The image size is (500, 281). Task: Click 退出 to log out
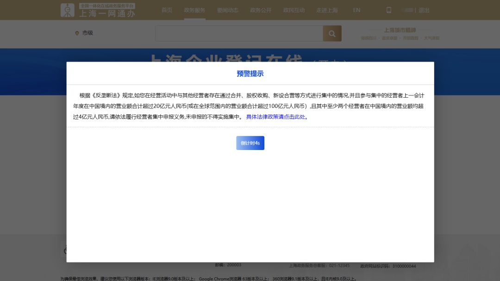[x=425, y=10]
